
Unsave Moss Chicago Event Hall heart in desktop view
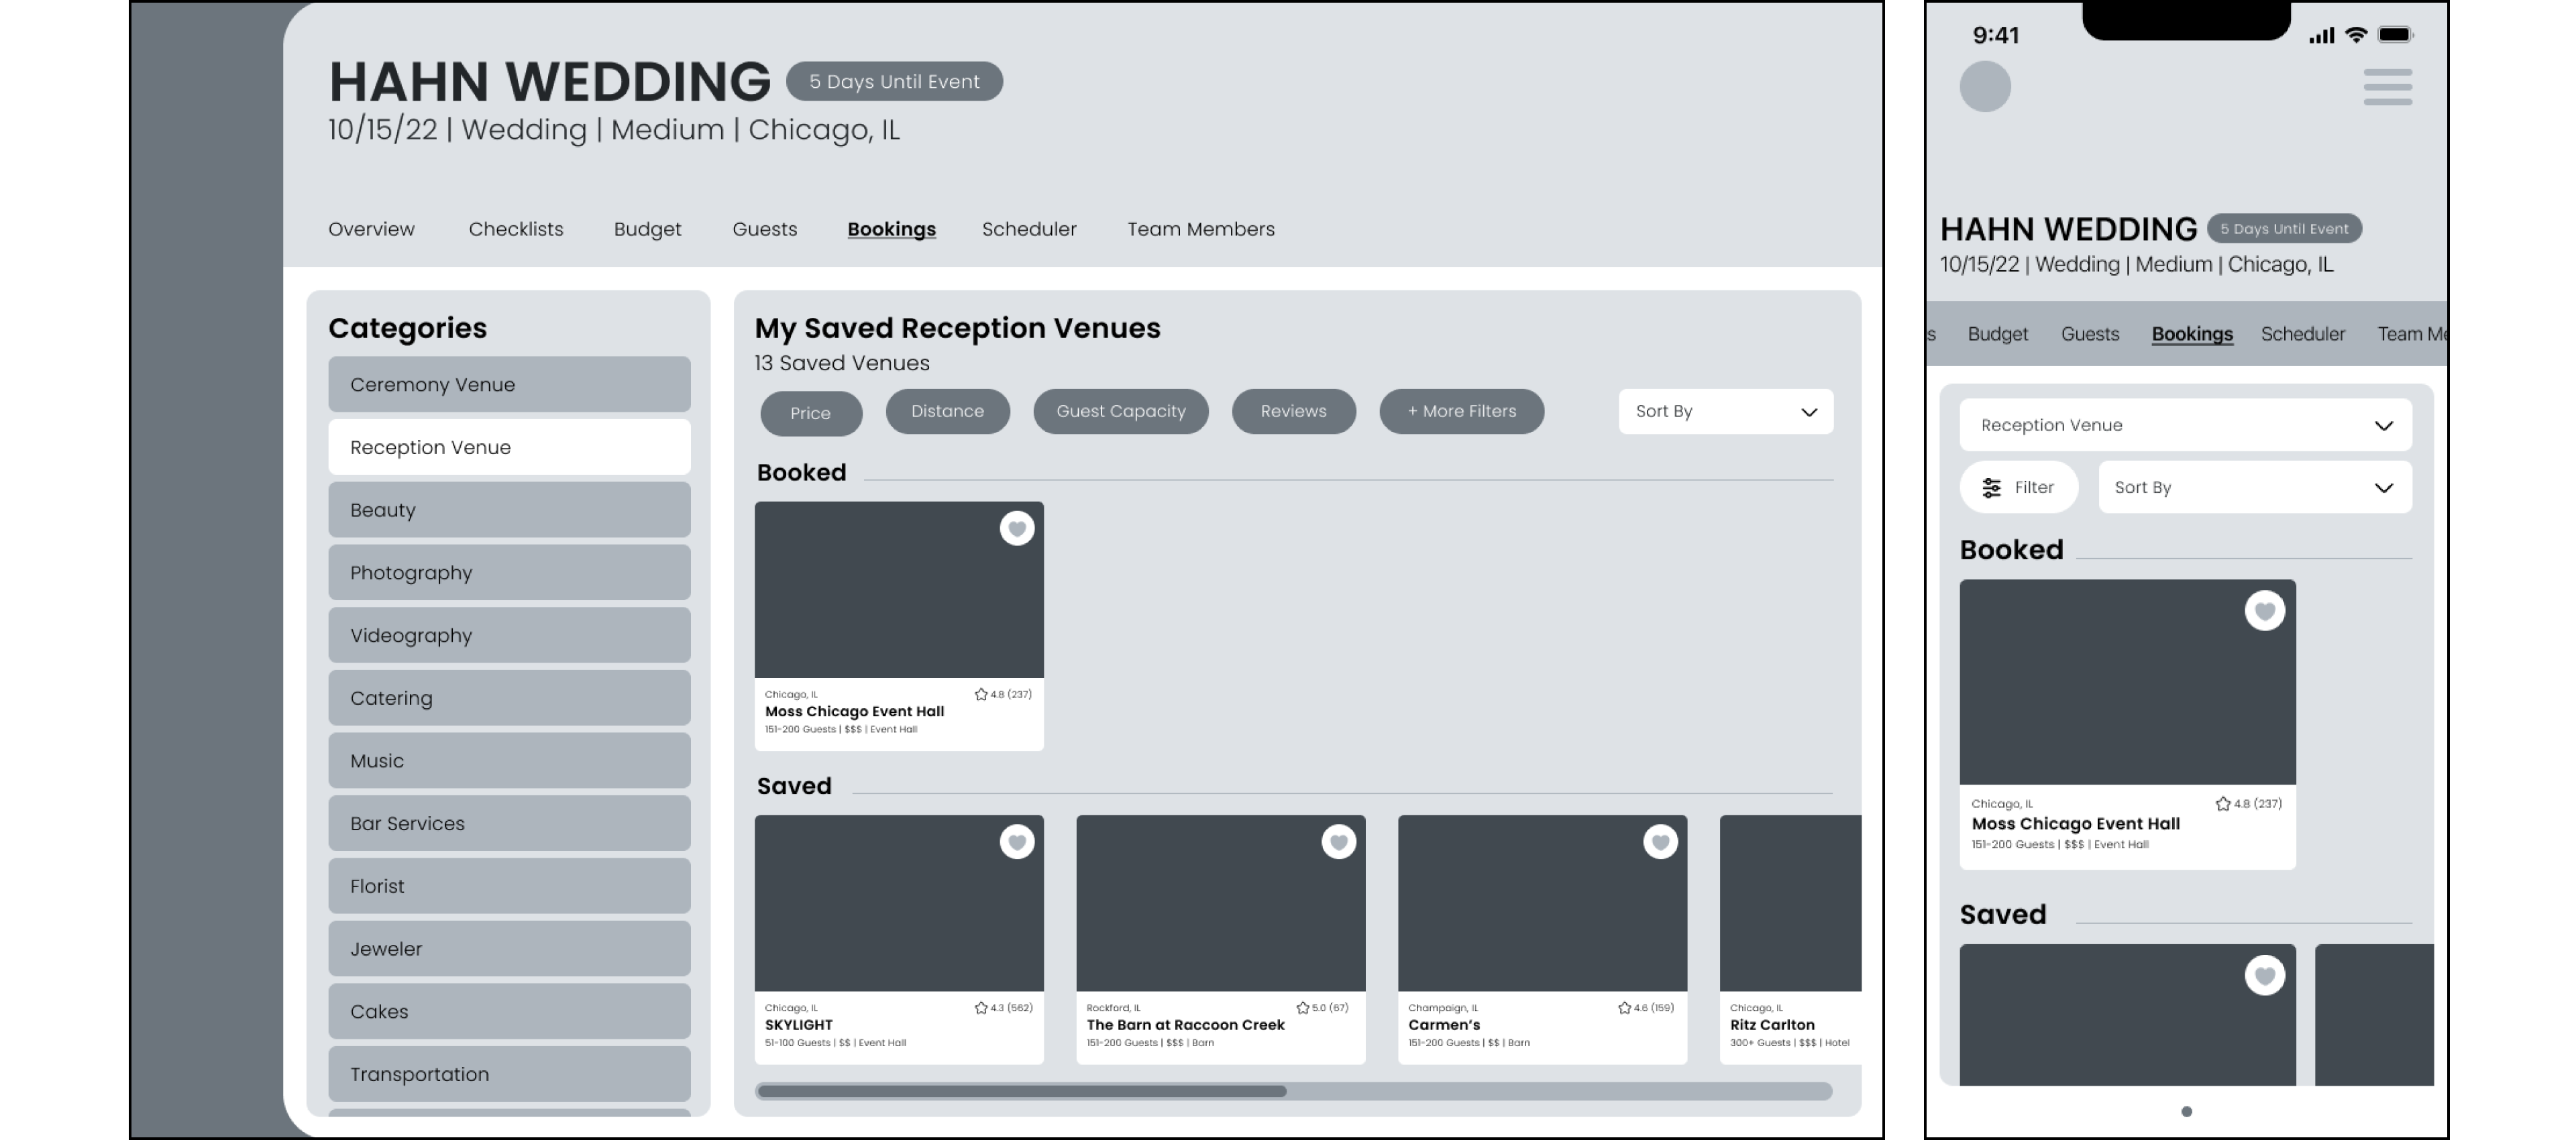[x=1016, y=529]
